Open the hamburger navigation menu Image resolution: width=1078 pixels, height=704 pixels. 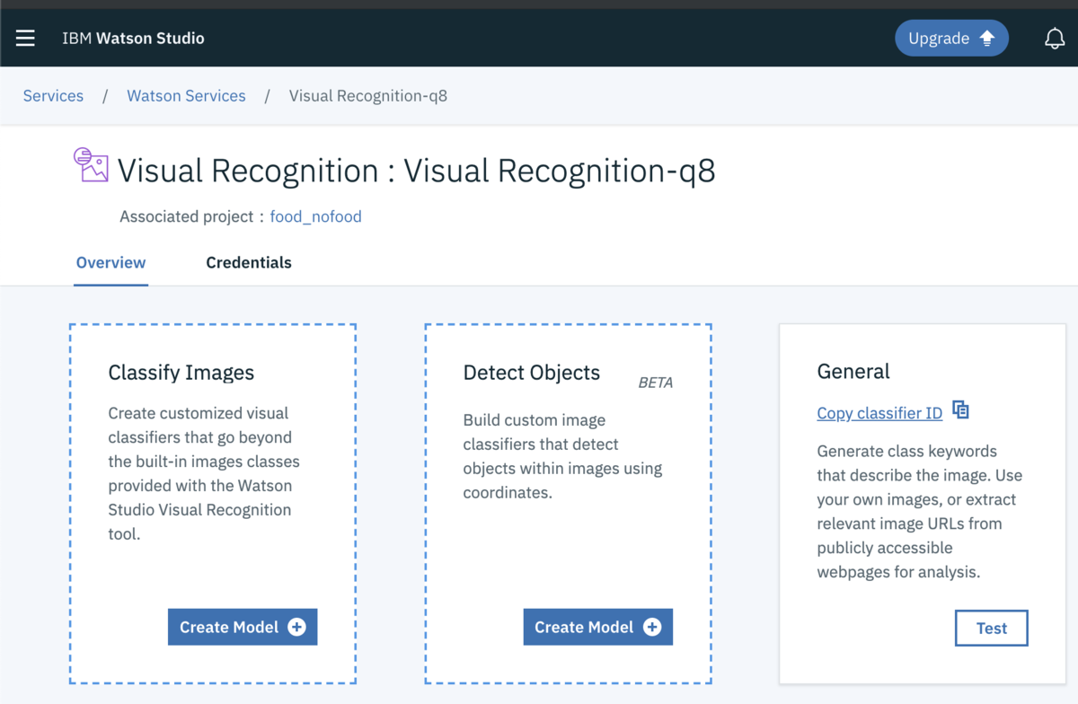[x=25, y=38]
